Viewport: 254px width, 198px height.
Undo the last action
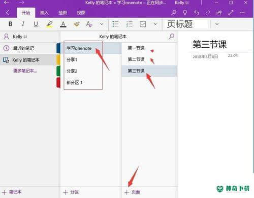(197, 13)
